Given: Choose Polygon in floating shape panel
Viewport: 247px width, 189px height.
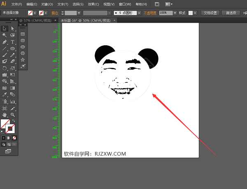Looking at the screenshot, I should point(23,53).
